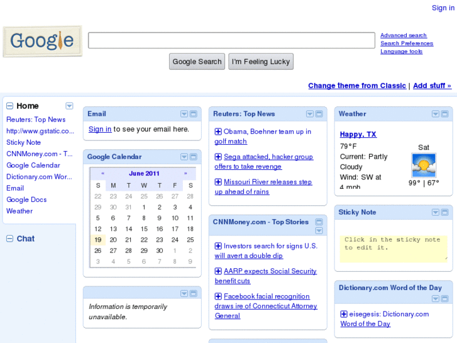Open menu of the unavailable information gadget
The image size is (457, 343).
(x=184, y=293)
